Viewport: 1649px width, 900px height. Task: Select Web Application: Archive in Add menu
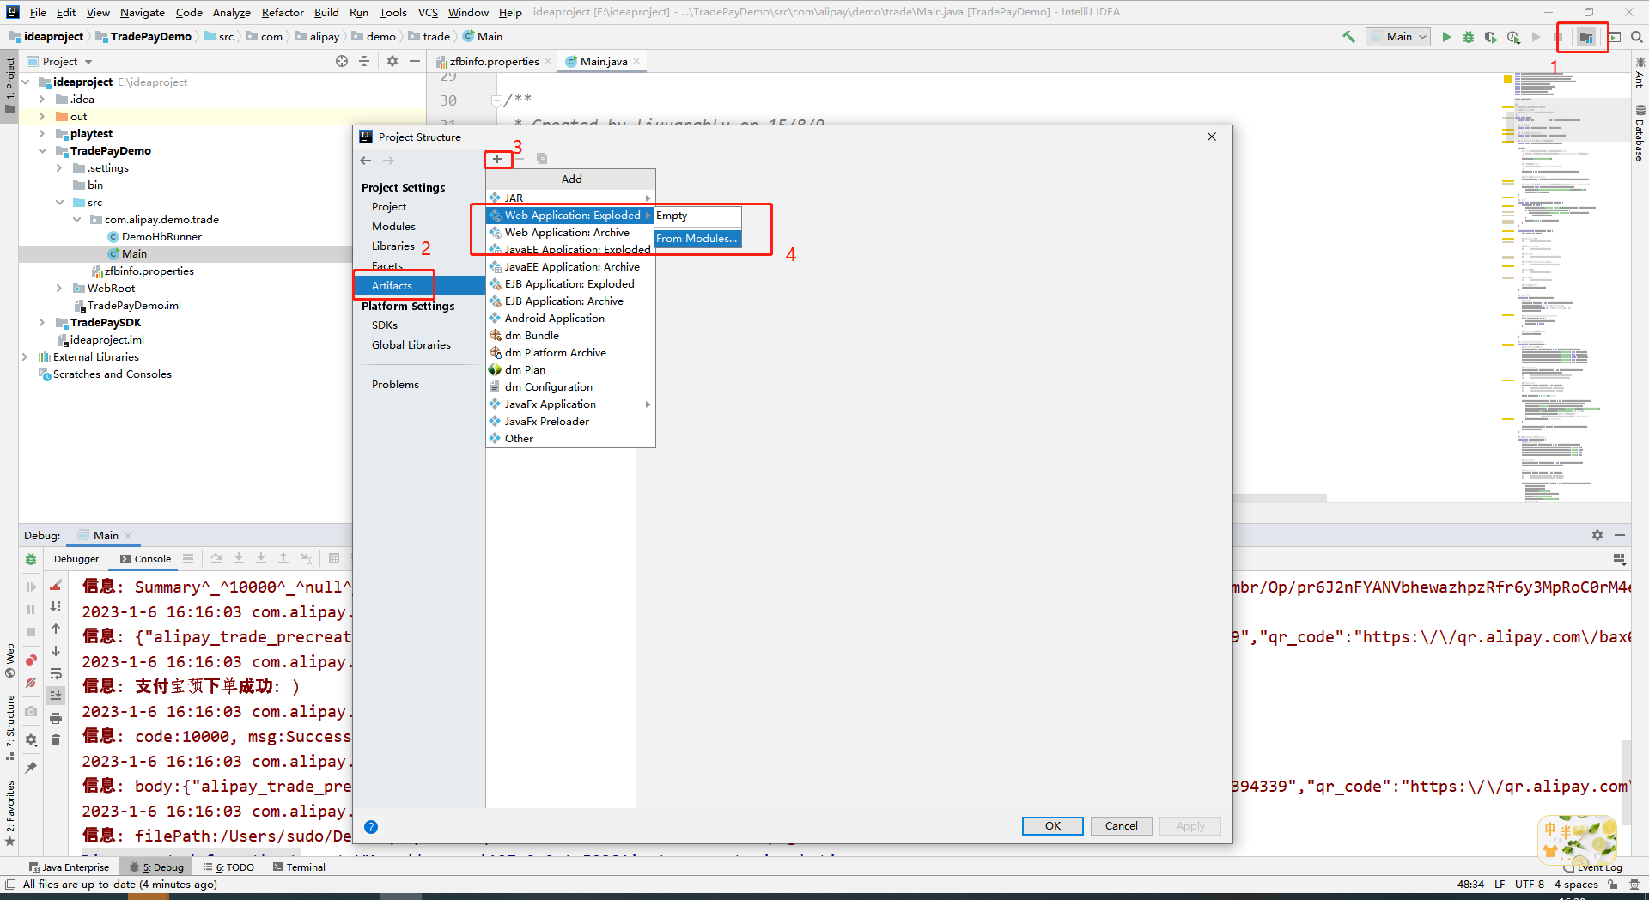tap(567, 233)
